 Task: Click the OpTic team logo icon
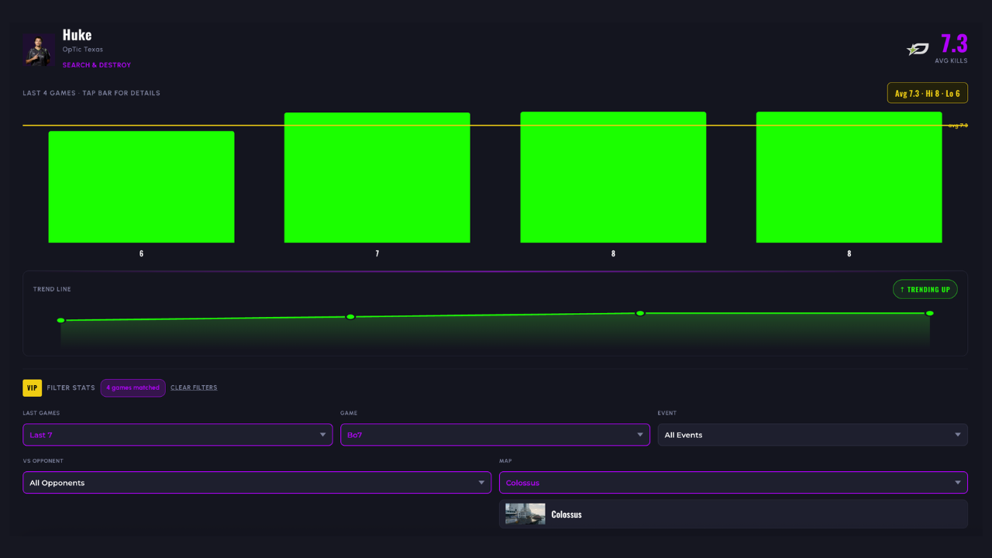coord(918,50)
